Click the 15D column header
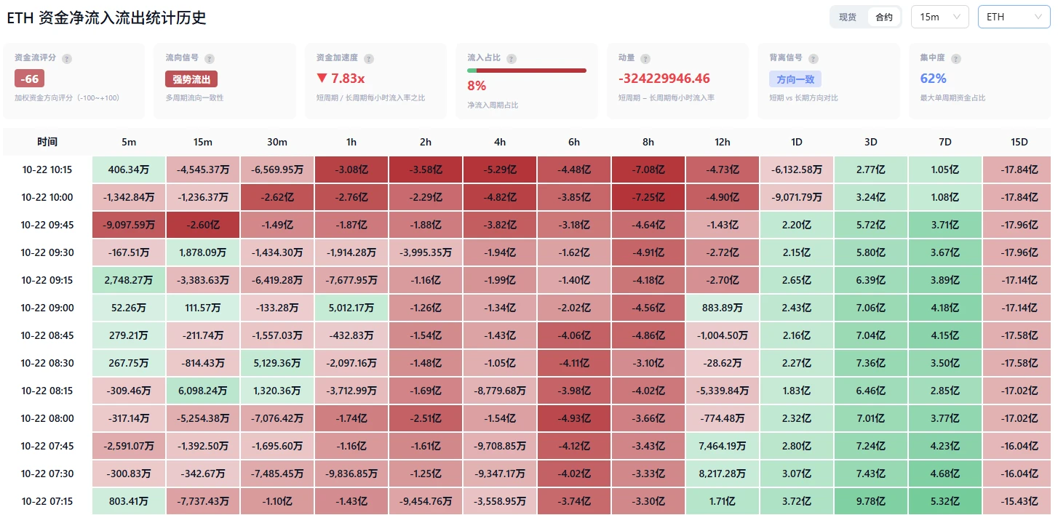The height and width of the screenshot is (515, 1058). pyautogui.click(x=1019, y=142)
